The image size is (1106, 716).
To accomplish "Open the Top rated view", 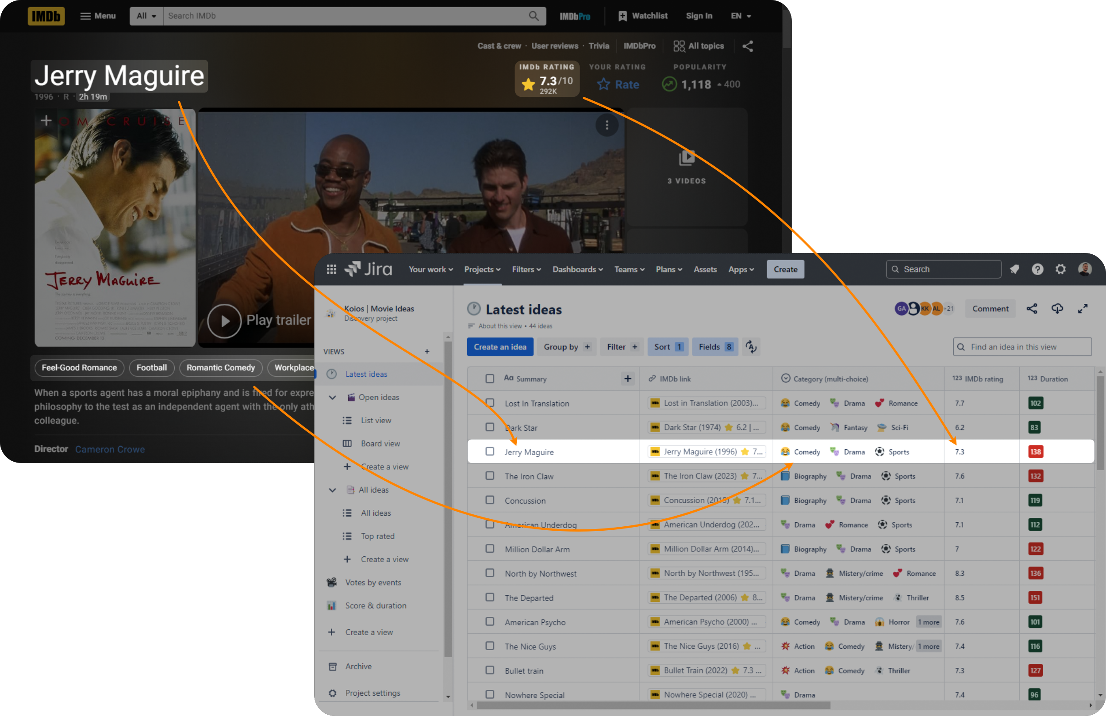I will 377,536.
